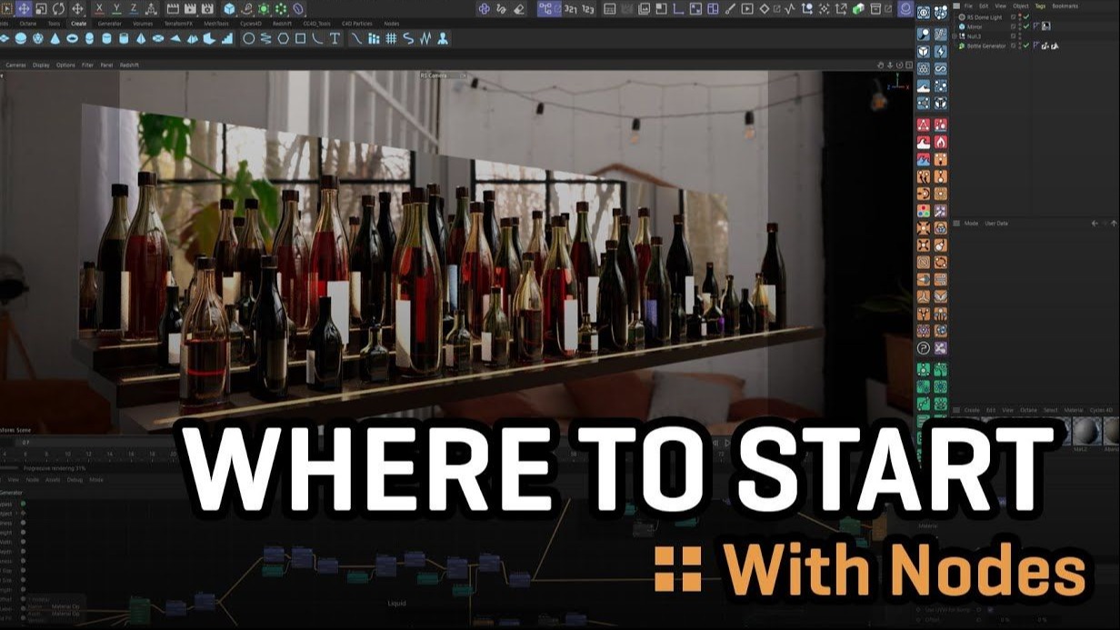The width and height of the screenshot is (1120, 630).
Task: Add a Circle spline from Create palette
Action: (x=248, y=39)
